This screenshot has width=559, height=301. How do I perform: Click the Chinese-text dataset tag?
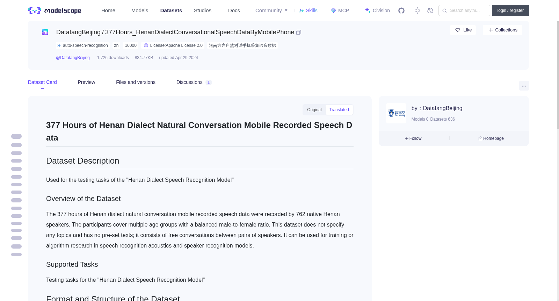[242, 45]
